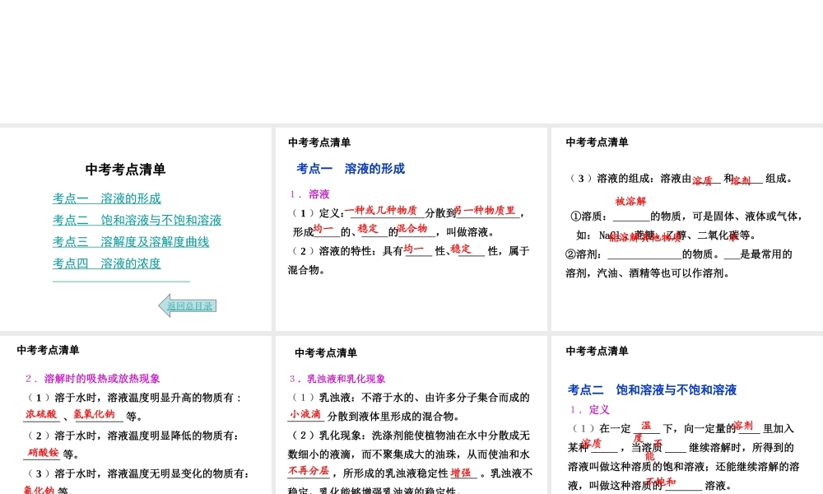Click red answer 小液滴
This screenshot has height=494, width=823.
click(305, 414)
